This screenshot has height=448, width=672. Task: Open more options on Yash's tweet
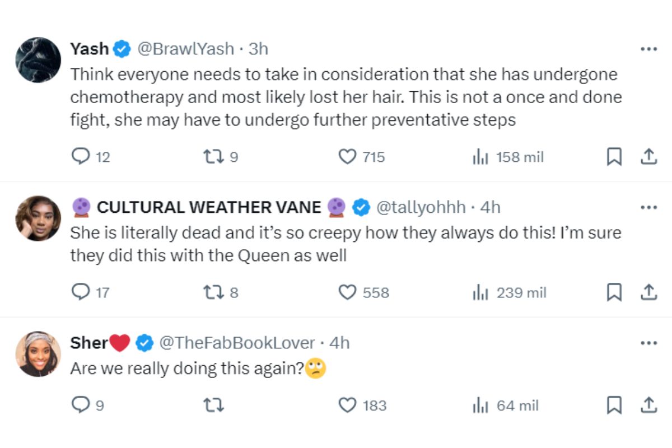tap(648, 49)
